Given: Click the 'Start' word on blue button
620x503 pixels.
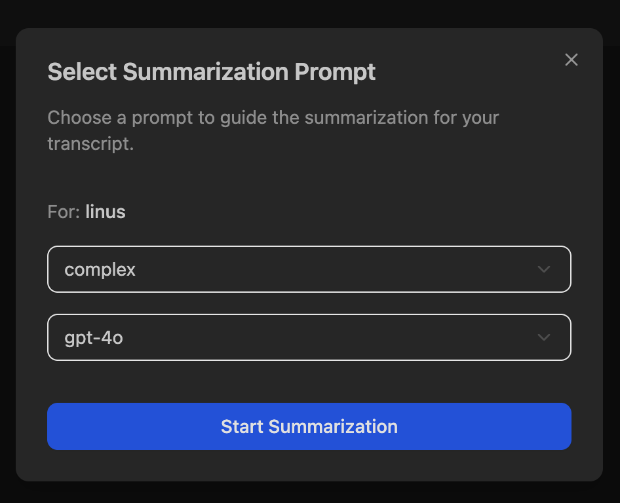Looking at the screenshot, I should tap(242, 427).
